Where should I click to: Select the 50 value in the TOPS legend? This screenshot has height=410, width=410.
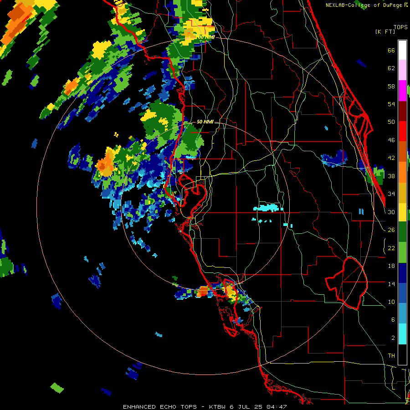(391, 122)
